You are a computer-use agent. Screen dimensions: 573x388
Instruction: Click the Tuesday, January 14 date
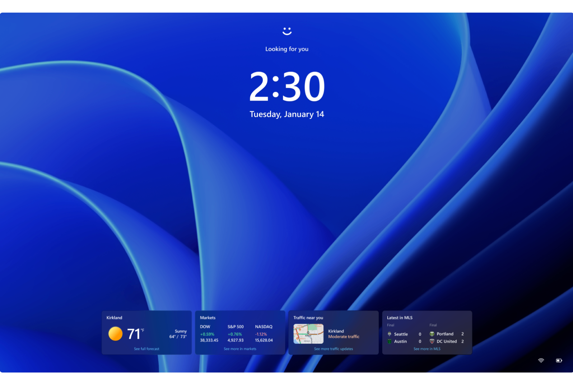287,114
